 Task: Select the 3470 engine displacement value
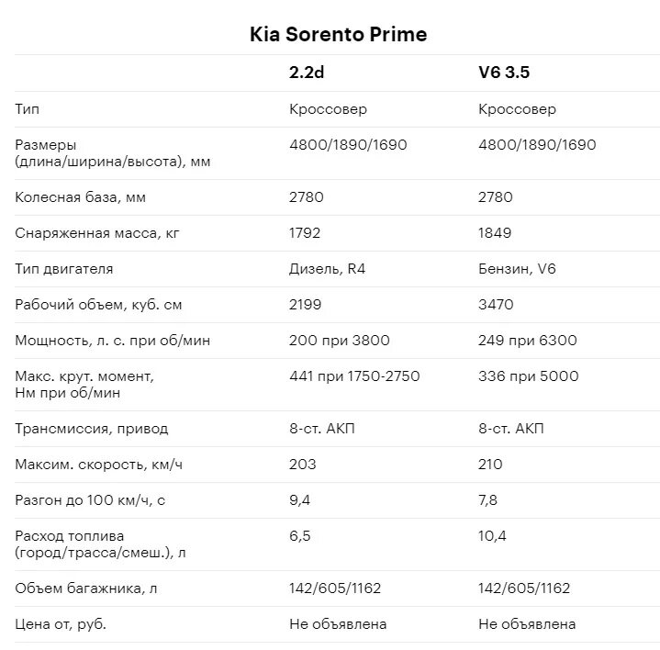tap(496, 305)
